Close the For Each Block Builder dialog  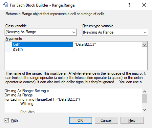[144, 5]
